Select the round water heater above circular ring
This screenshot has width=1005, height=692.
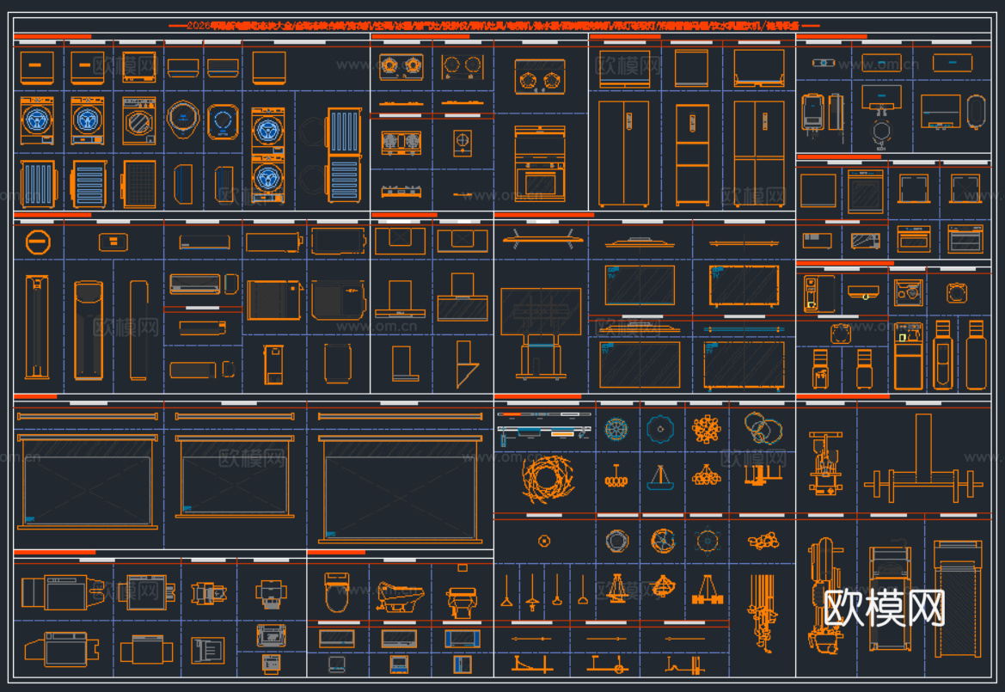[x=881, y=101]
